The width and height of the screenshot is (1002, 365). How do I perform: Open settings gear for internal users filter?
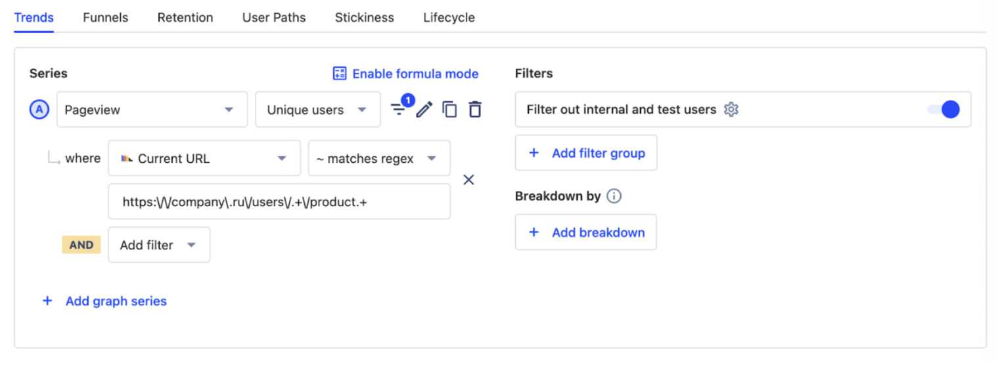(731, 110)
